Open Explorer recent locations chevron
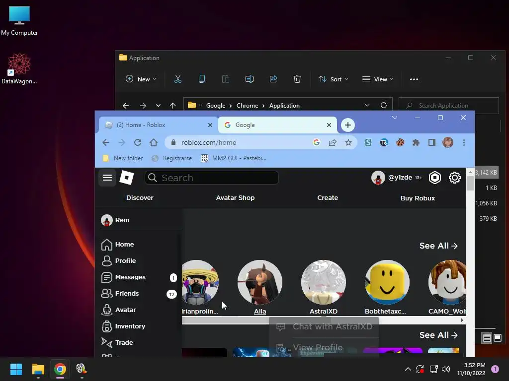Screen dimensions: 509x381 [158, 106]
